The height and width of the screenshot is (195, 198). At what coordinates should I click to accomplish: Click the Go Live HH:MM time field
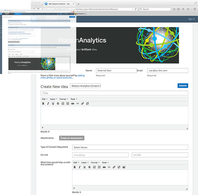pyautogui.click(x=160, y=155)
